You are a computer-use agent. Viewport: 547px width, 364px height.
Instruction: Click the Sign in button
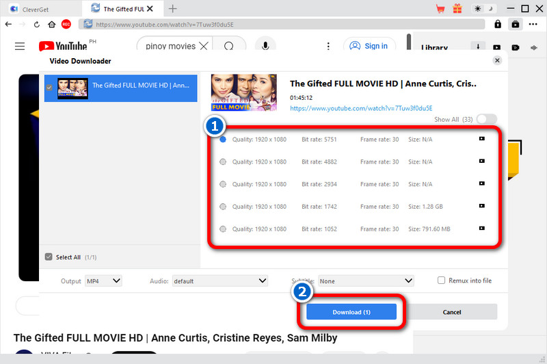pyautogui.click(x=369, y=46)
